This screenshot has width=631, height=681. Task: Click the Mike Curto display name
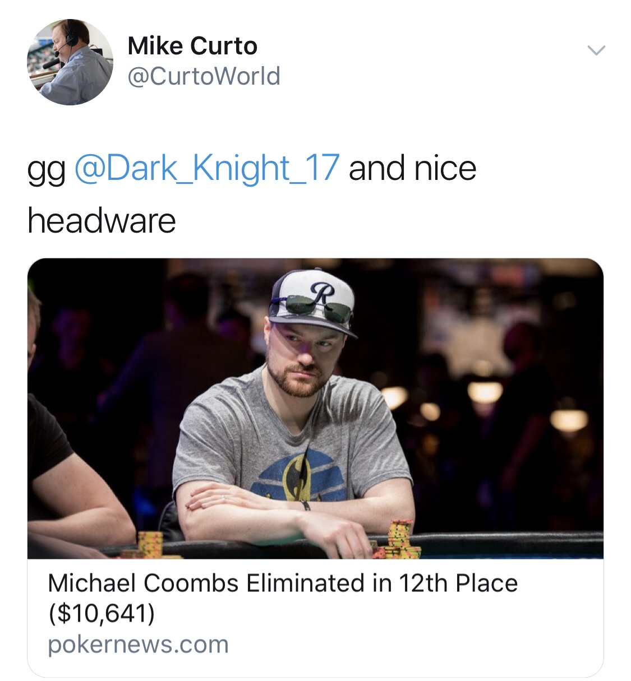click(192, 46)
